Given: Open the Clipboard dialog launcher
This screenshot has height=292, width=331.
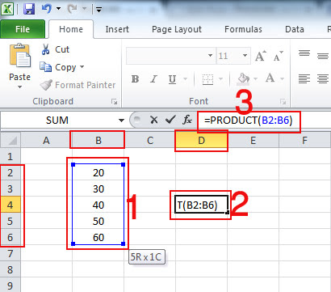Looking at the screenshot, I should 115,102.
